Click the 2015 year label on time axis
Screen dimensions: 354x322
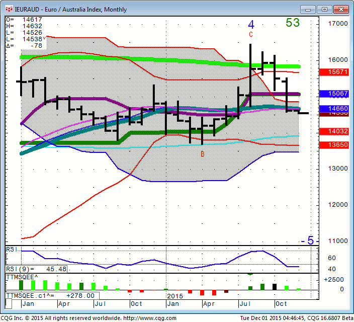175,296
